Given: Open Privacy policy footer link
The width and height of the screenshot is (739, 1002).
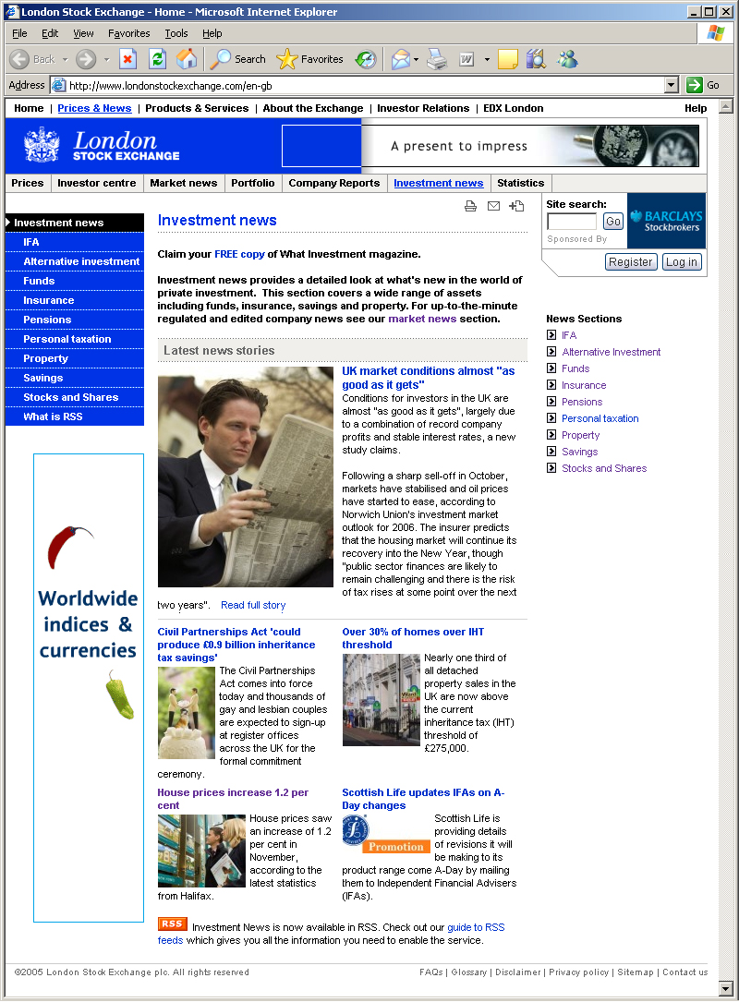Looking at the screenshot, I should 578,972.
